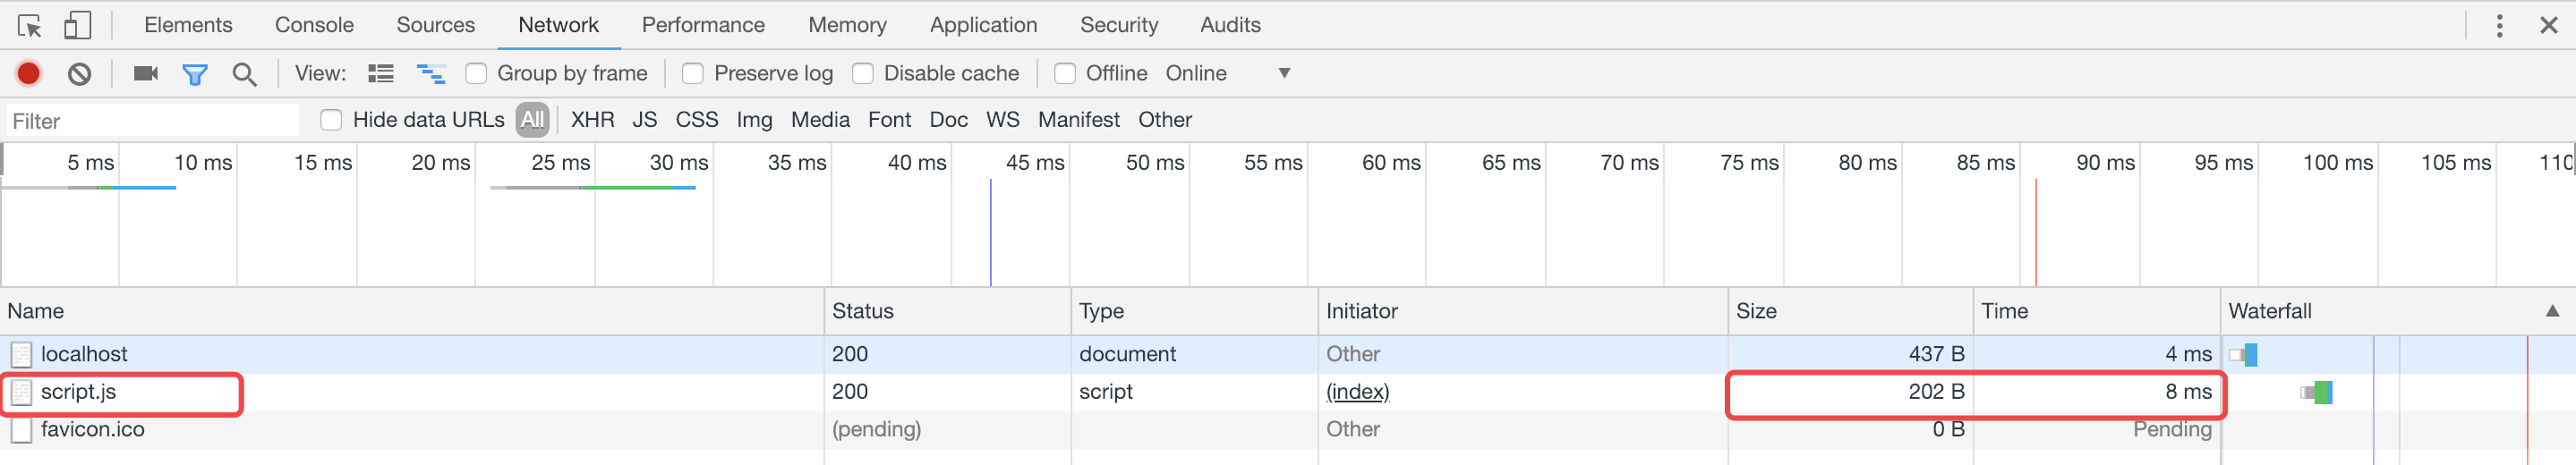Switch to large request rows view
The height and width of the screenshot is (465, 2576).
coord(381,73)
